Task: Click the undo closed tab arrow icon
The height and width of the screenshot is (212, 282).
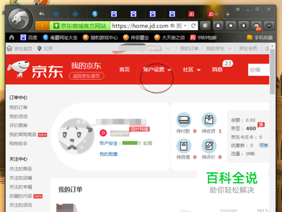Action: (41, 14)
